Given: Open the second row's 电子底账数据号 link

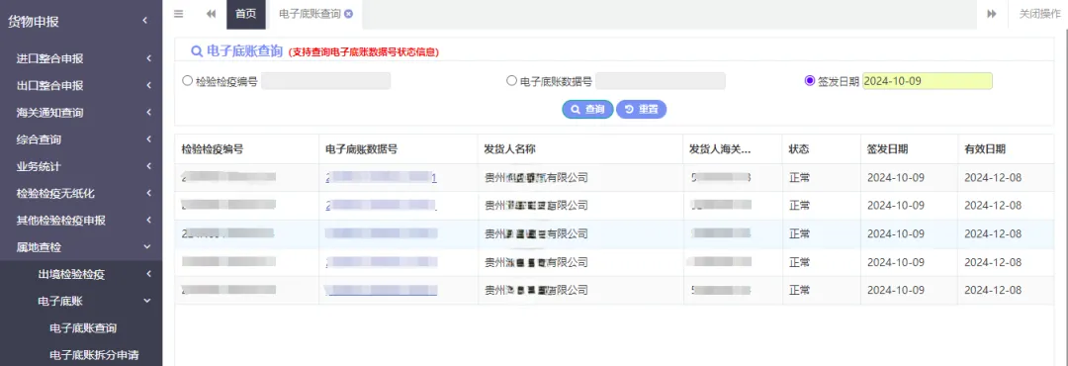Looking at the screenshot, I should point(382,205).
